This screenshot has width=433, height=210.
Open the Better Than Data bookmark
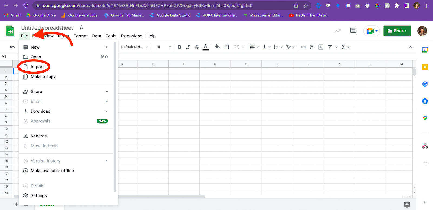(309, 15)
